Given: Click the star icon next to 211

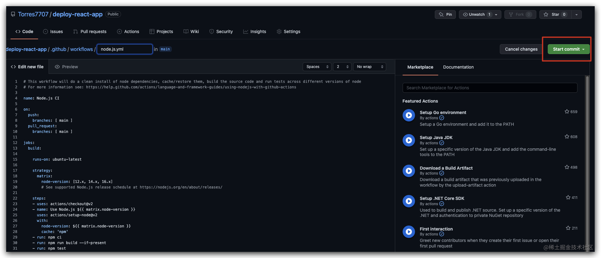Looking at the screenshot, I should [x=568, y=228].
